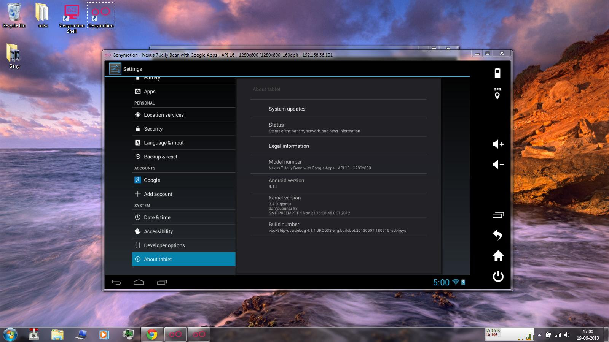
Task: Click the recent apps button in Genymotion sidebar
Action: click(x=498, y=215)
